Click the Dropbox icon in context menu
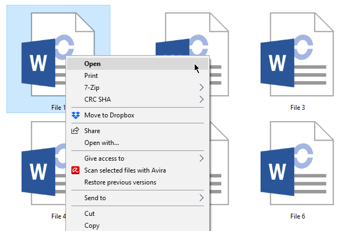The height and width of the screenshot is (231, 345). tap(76, 115)
